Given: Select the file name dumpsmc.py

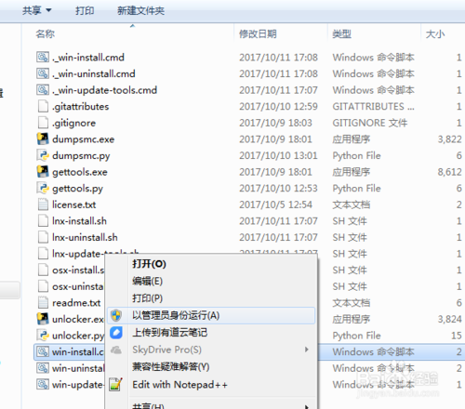Looking at the screenshot, I should pyautogui.click(x=81, y=156).
